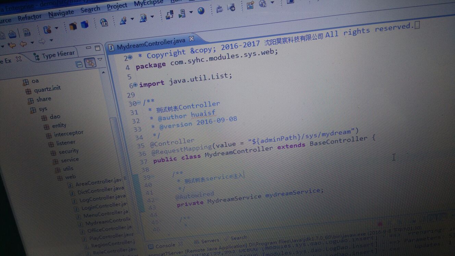Open the web browser globe icon

201,11
